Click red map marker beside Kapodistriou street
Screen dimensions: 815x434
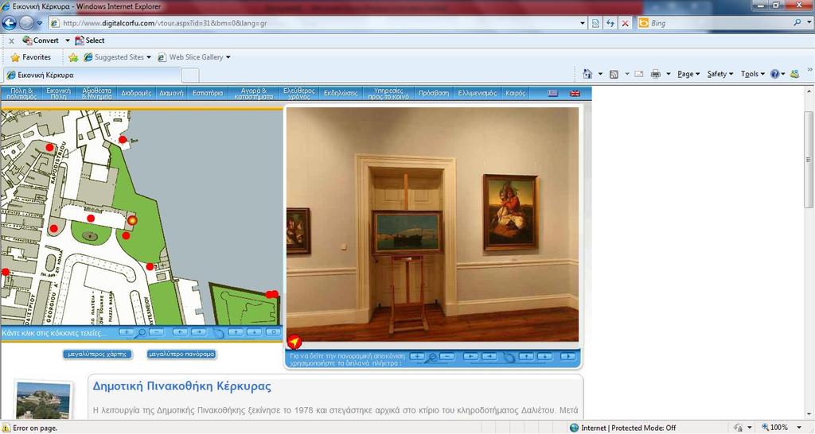(49, 147)
